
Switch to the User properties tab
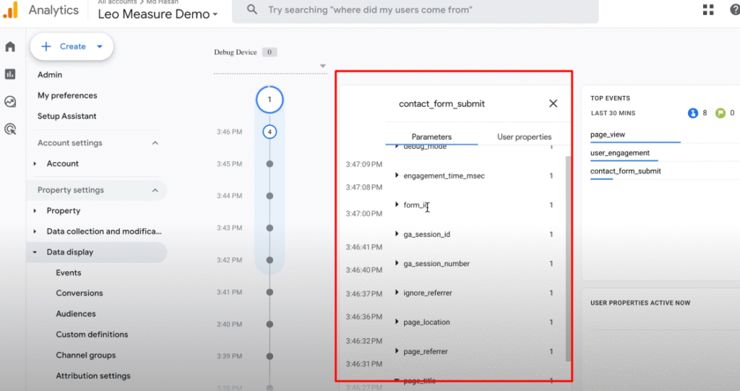pos(524,137)
